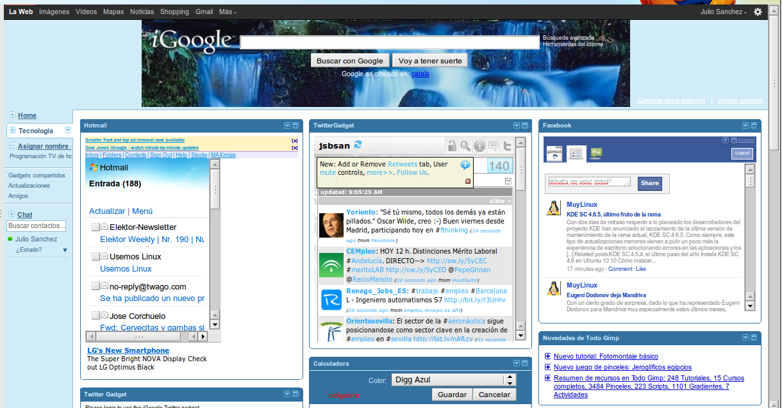Image resolution: width=782 pixels, height=408 pixels.
Task: Click the TwitterGadget lock icon
Action: coord(453,146)
